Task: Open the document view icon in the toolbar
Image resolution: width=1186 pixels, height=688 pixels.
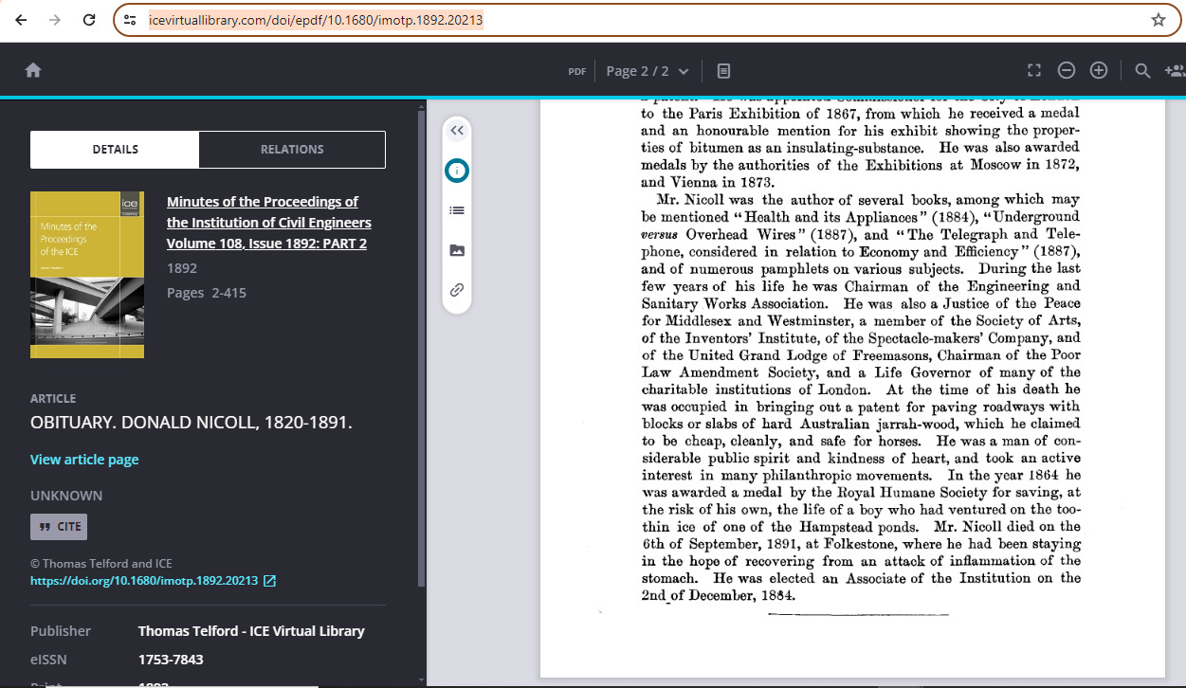Action: pyautogui.click(x=723, y=71)
